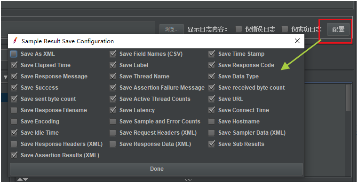Enable the 仅错误日志 checkbox
The height and width of the screenshot is (183, 358).
[x=239, y=29]
